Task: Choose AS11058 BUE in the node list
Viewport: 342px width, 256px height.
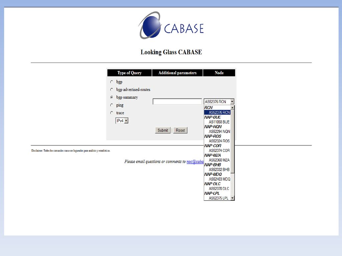Action: [217, 122]
